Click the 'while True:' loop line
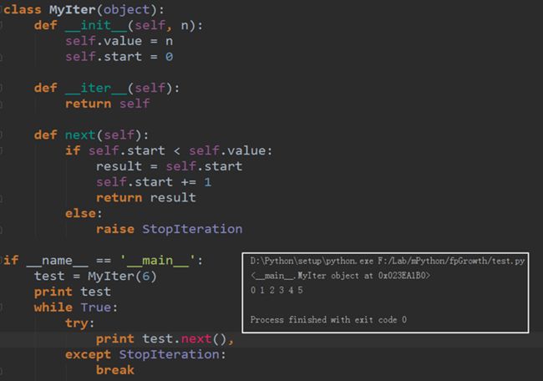543x381 pixels. point(76,307)
